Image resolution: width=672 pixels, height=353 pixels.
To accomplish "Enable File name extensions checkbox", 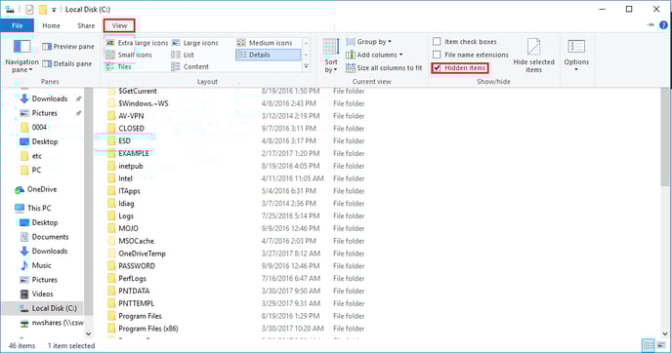I will [437, 55].
